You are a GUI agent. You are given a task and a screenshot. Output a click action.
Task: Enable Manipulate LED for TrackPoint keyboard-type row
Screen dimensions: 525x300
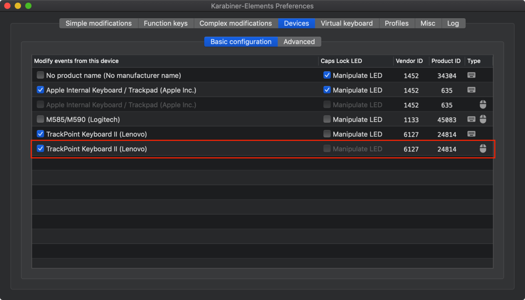click(x=327, y=134)
